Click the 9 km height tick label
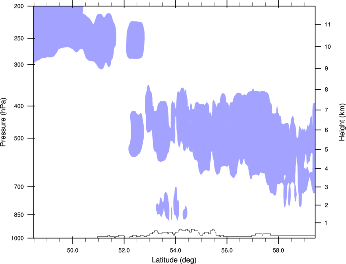Screen dimensions: 346x264 click(326, 69)
